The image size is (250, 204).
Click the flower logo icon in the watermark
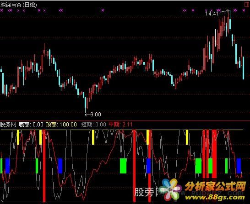click(x=170, y=189)
